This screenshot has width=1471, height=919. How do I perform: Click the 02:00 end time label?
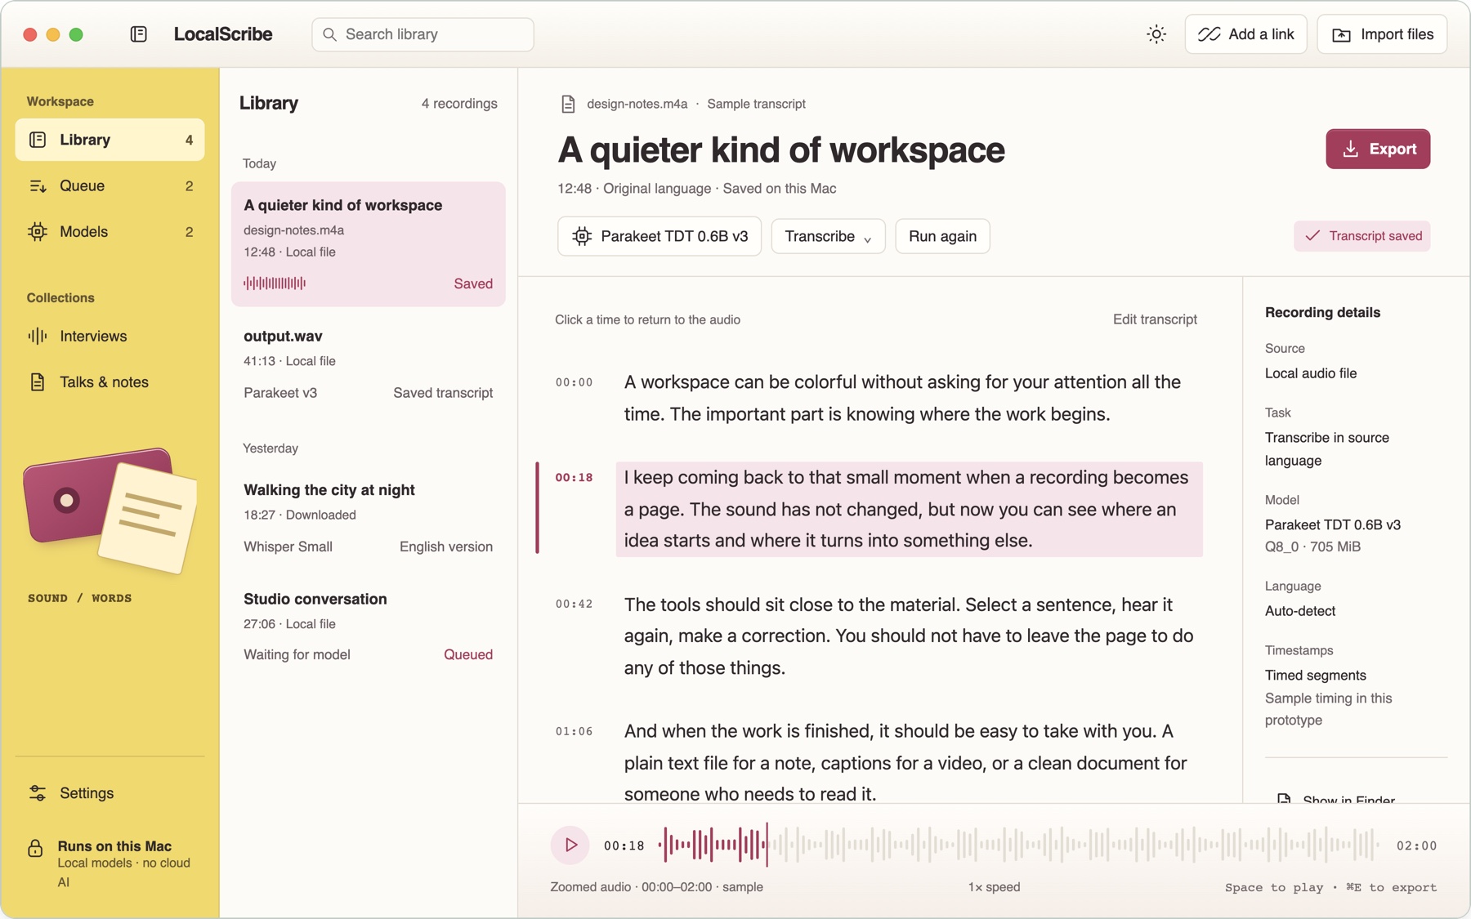1416,845
